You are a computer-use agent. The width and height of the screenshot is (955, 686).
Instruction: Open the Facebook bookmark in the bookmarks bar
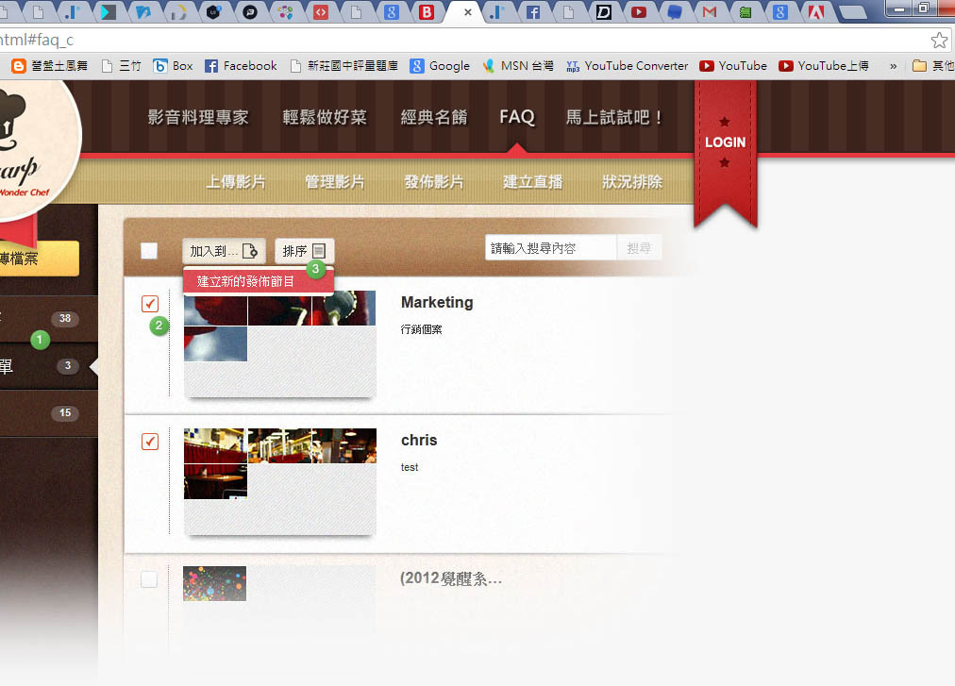click(x=241, y=66)
